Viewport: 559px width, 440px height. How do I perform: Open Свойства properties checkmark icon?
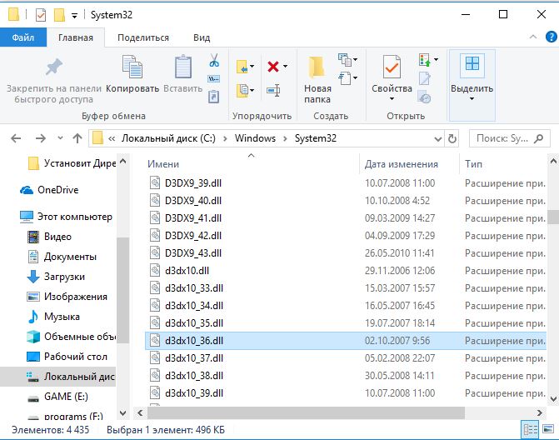(392, 67)
